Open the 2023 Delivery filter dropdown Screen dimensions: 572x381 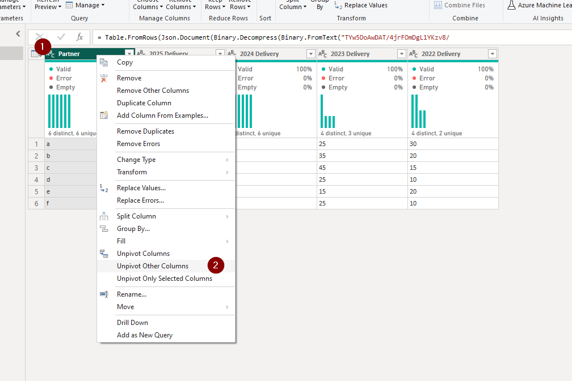[402, 54]
